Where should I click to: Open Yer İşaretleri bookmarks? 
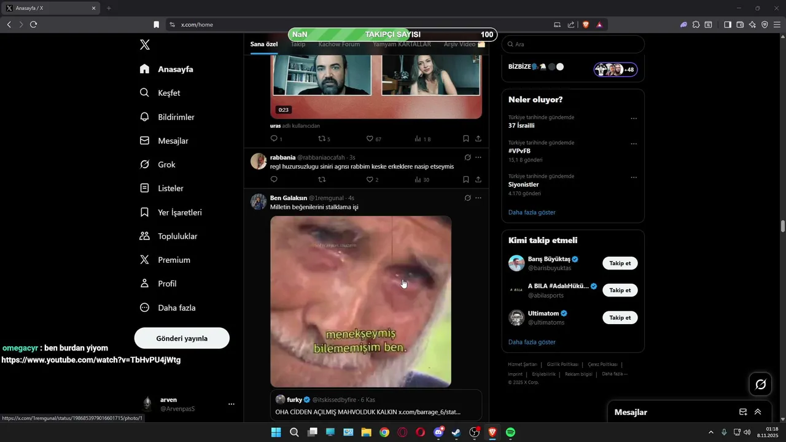tap(171, 212)
